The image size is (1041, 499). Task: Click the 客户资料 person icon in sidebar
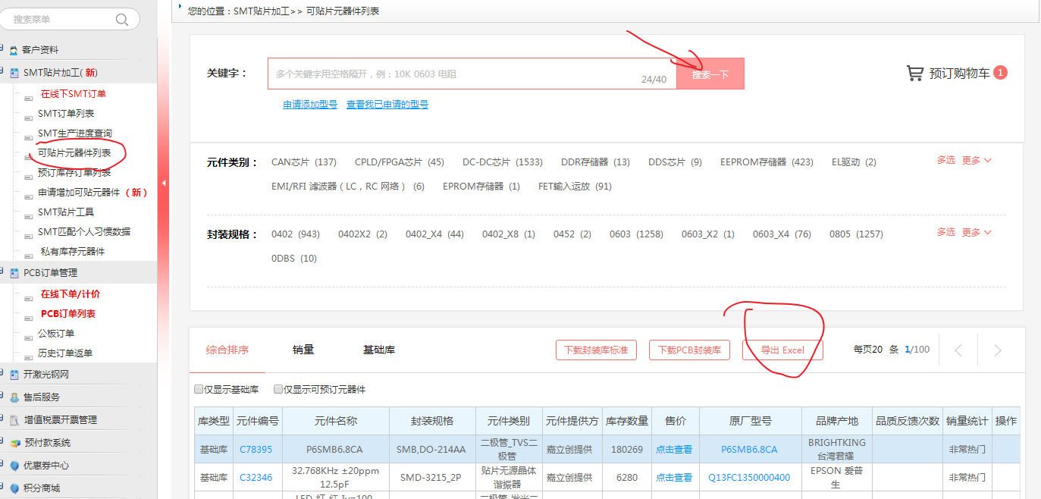(x=14, y=50)
